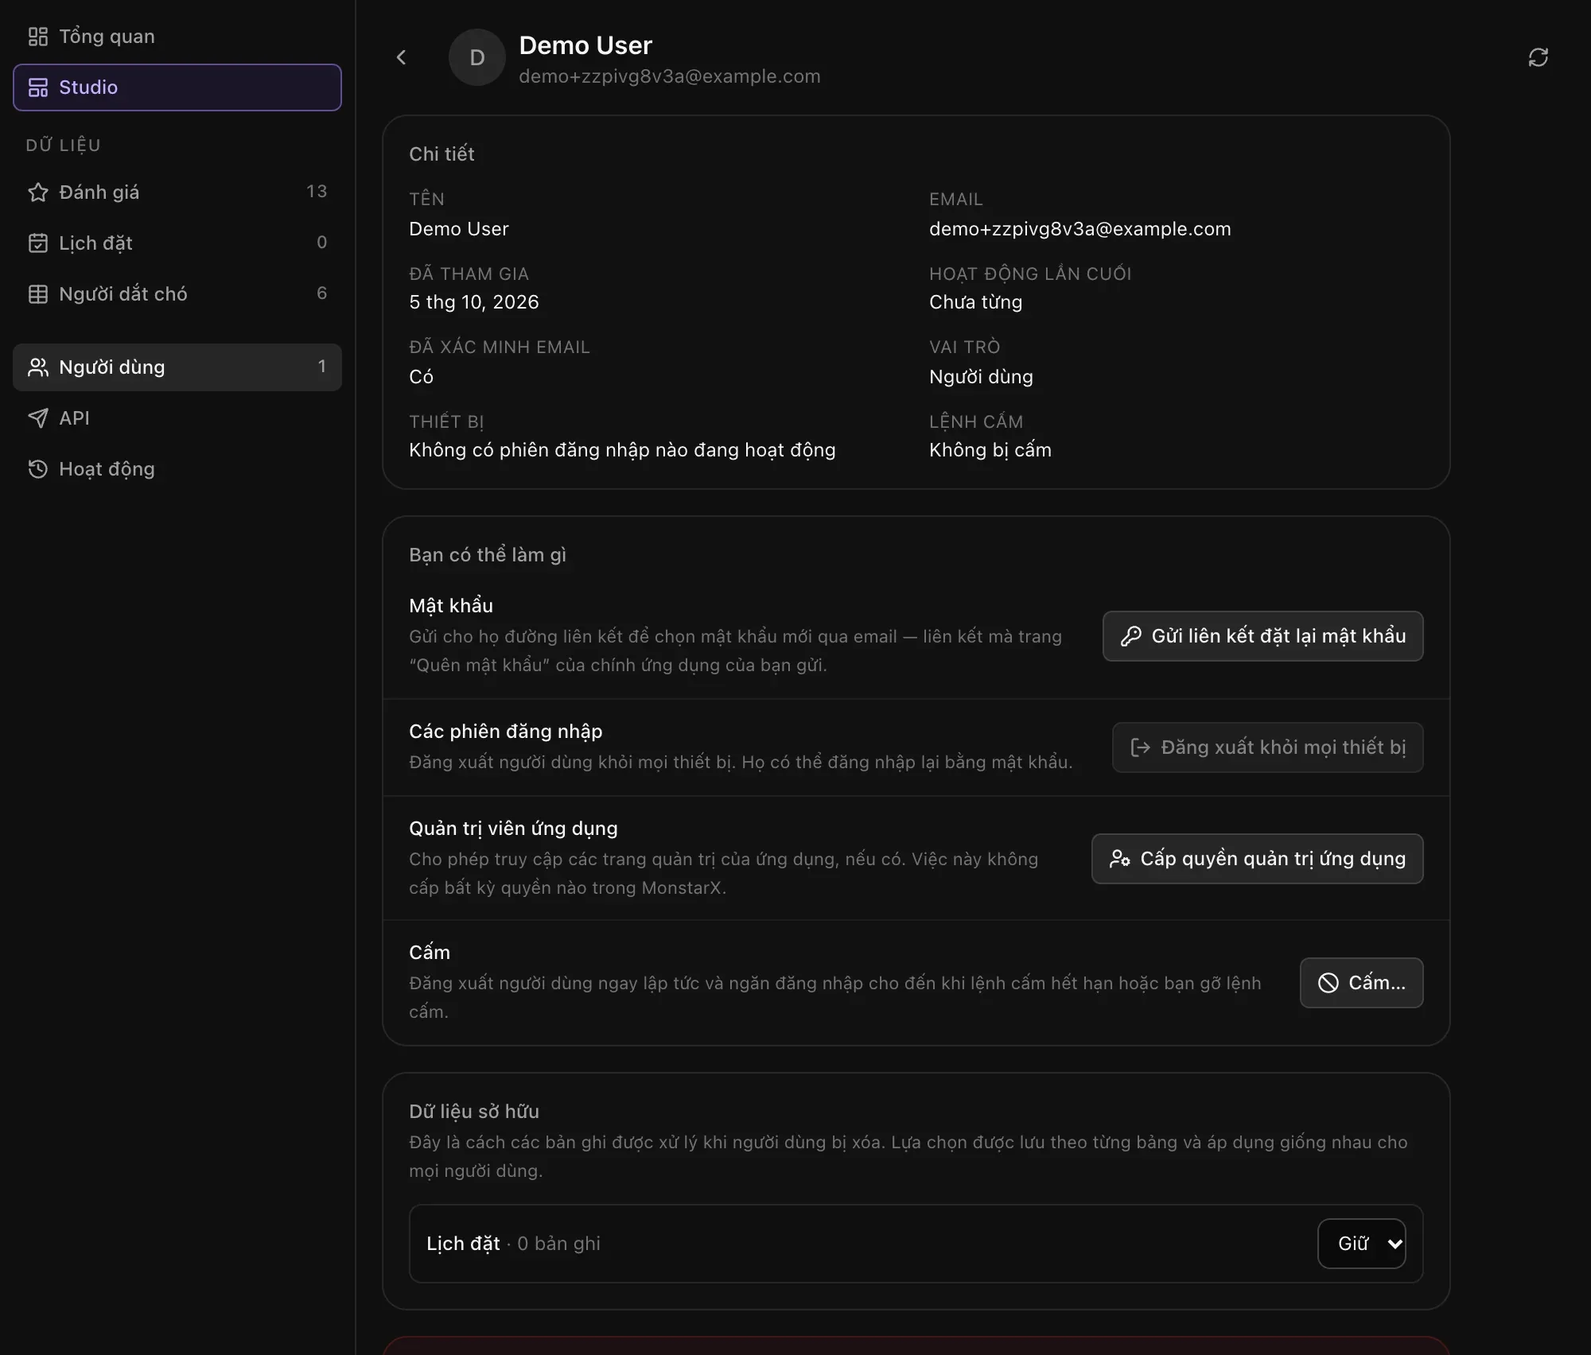Click the Có value under ĐÃ XÁC MINH EMAIL
Image resolution: width=1591 pixels, height=1355 pixels.
[421, 377]
